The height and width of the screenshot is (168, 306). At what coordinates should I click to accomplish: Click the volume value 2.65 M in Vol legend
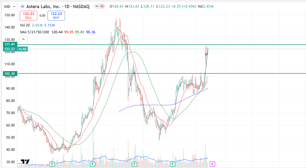[x=37, y=25]
